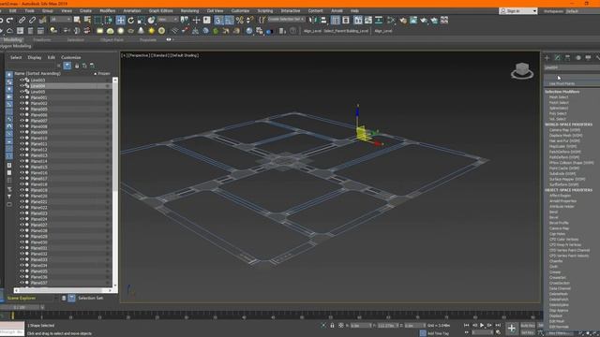Image resolution: width=600 pixels, height=337 pixels.
Task: Open the Rendering menu
Action: pyautogui.click(x=189, y=11)
